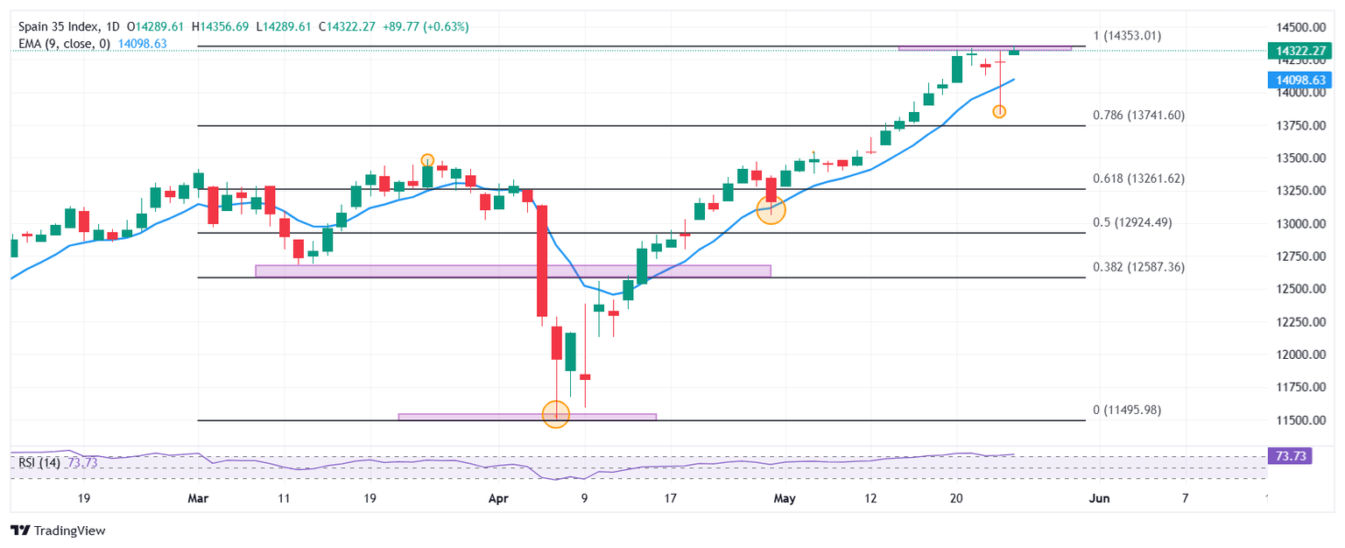Select the purple rectangle at the chart top
Screen dimensions: 1345x548
pyautogui.click(x=984, y=47)
